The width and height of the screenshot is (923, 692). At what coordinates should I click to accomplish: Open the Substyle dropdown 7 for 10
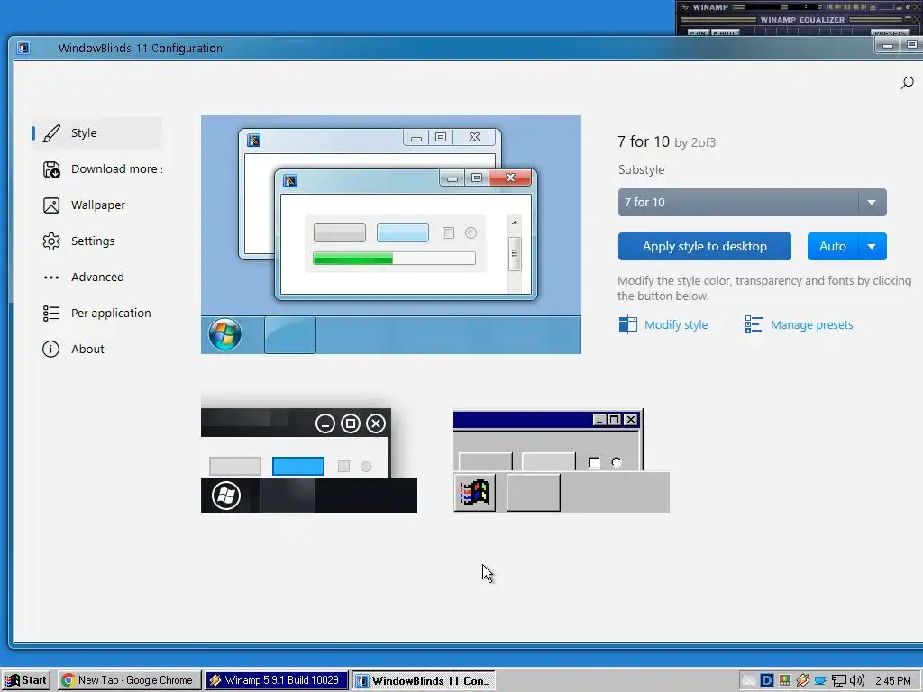point(752,203)
